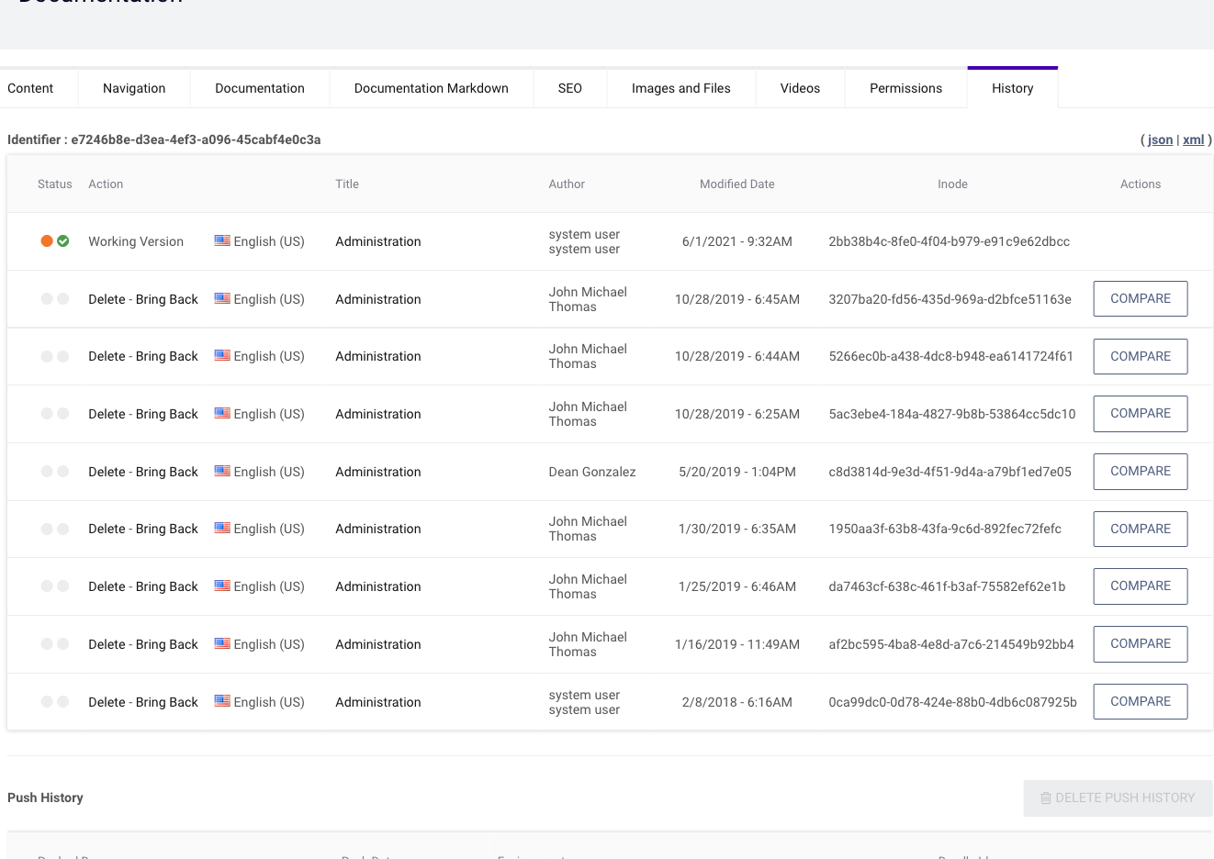Switch to the SEO tab
Image resolution: width=1214 pixels, height=859 pixels.
[569, 87]
